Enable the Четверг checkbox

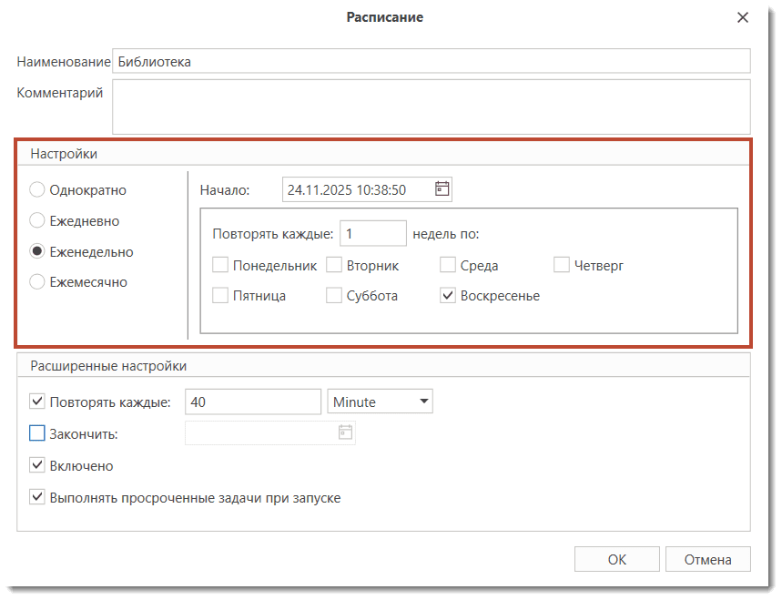point(562,266)
